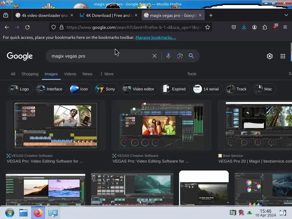Screen dimensions: 292x219
Task: Bookmark this page with star icon
Action: (208, 27)
